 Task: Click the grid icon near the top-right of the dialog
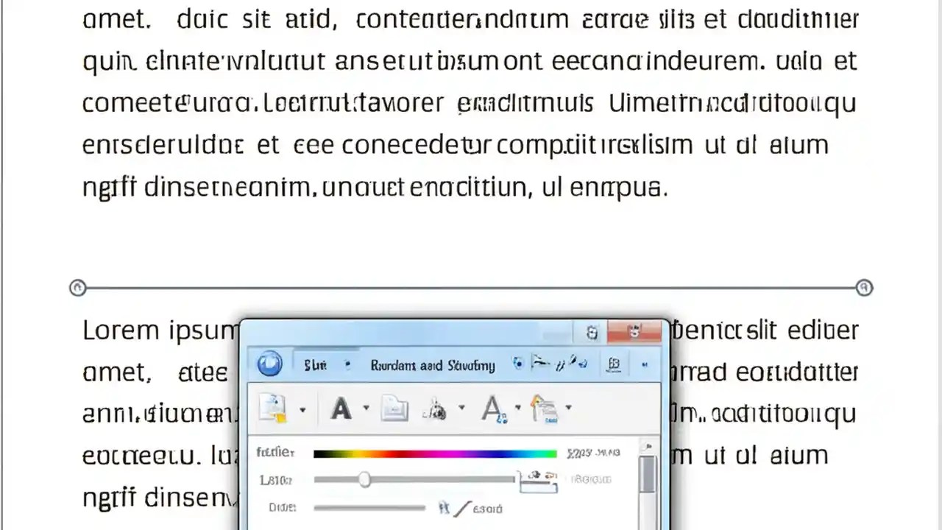click(613, 364)
